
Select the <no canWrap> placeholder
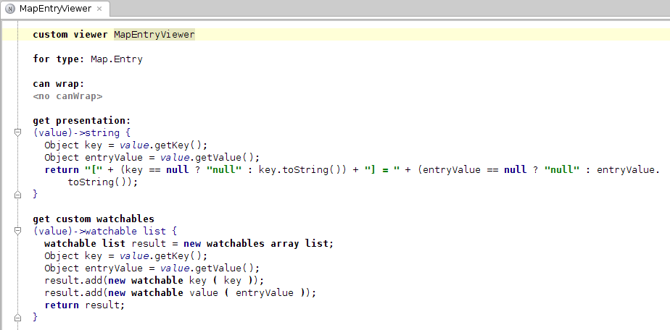tap(67, 96)
